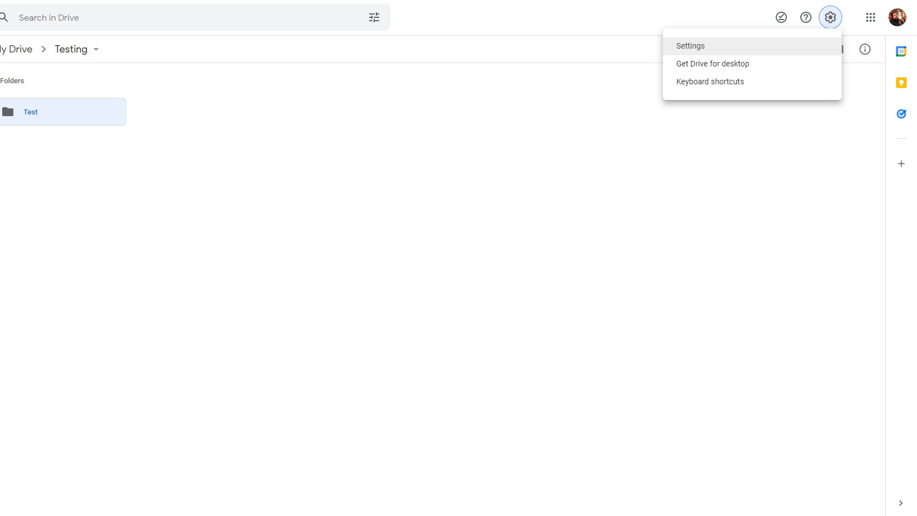This screenshot has height=516, width=917.
Task: Open the Google apps grid
Action: [x=871, y=17]
